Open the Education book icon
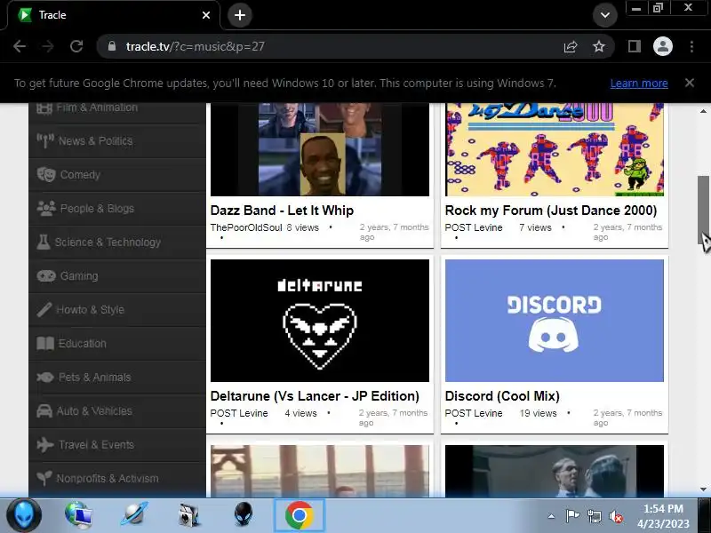This screenshot has width=711, height=533. click(x=45, y=343)
